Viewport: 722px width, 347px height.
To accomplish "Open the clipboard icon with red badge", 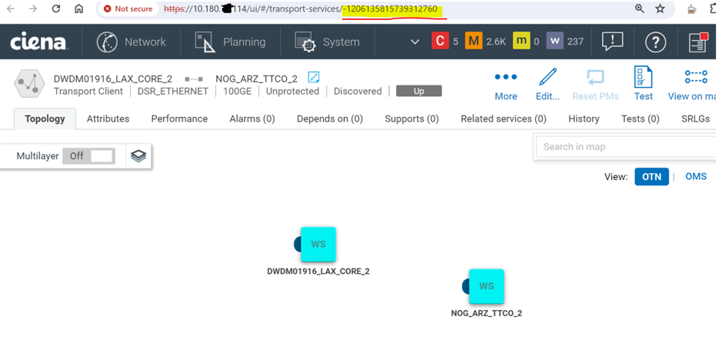I will (698, 42).
